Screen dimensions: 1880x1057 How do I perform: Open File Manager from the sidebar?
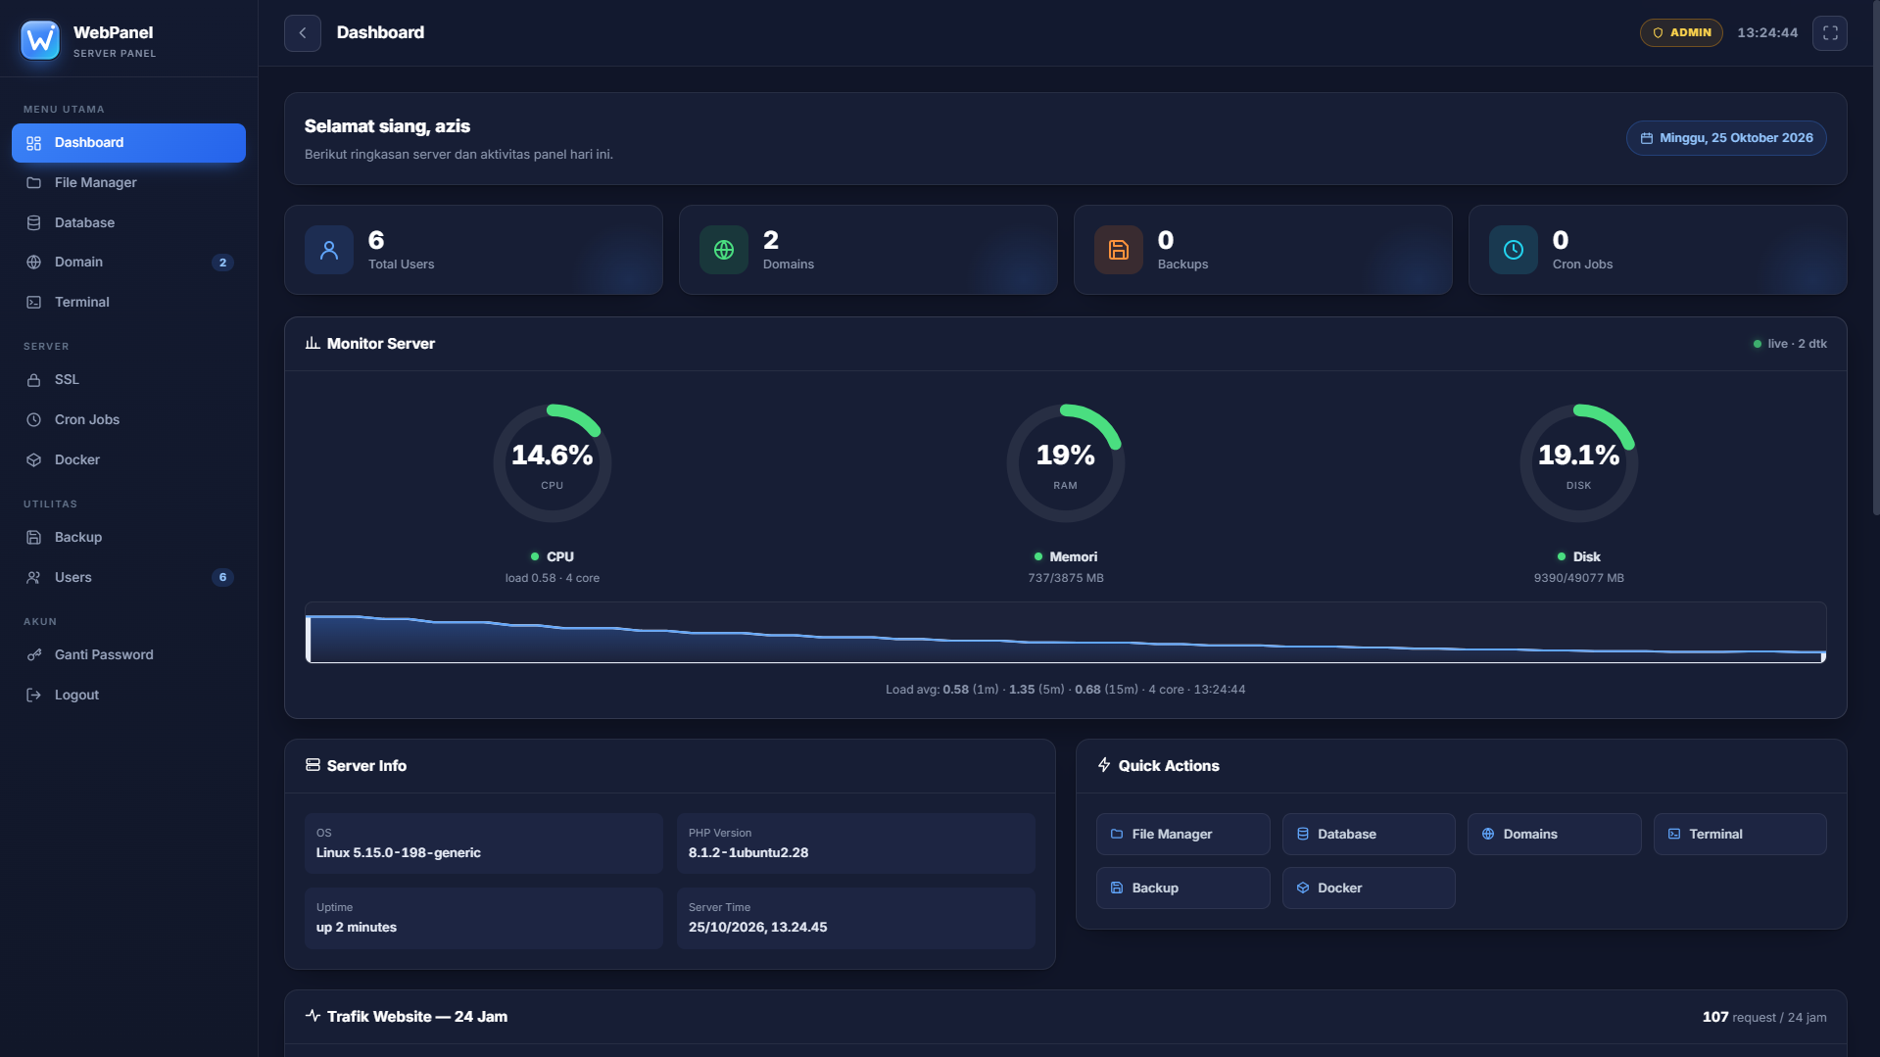pyautogui.click(x=128, y=183)
